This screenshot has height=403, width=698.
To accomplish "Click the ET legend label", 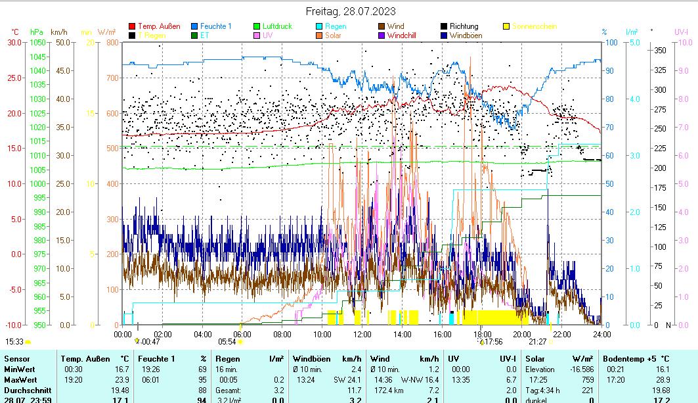I will [x=204, y=36].
